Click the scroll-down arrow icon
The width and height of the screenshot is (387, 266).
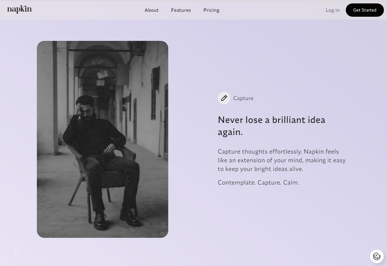tap(16, 250)
